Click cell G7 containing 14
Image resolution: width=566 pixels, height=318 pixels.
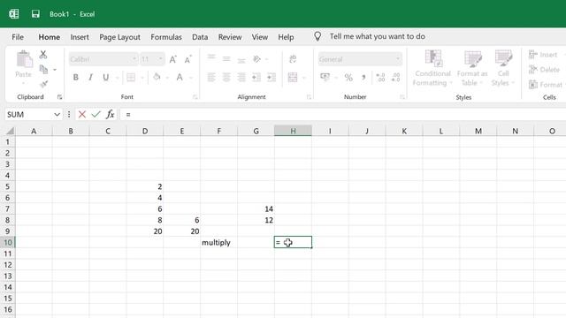click(x=256, y=208)
